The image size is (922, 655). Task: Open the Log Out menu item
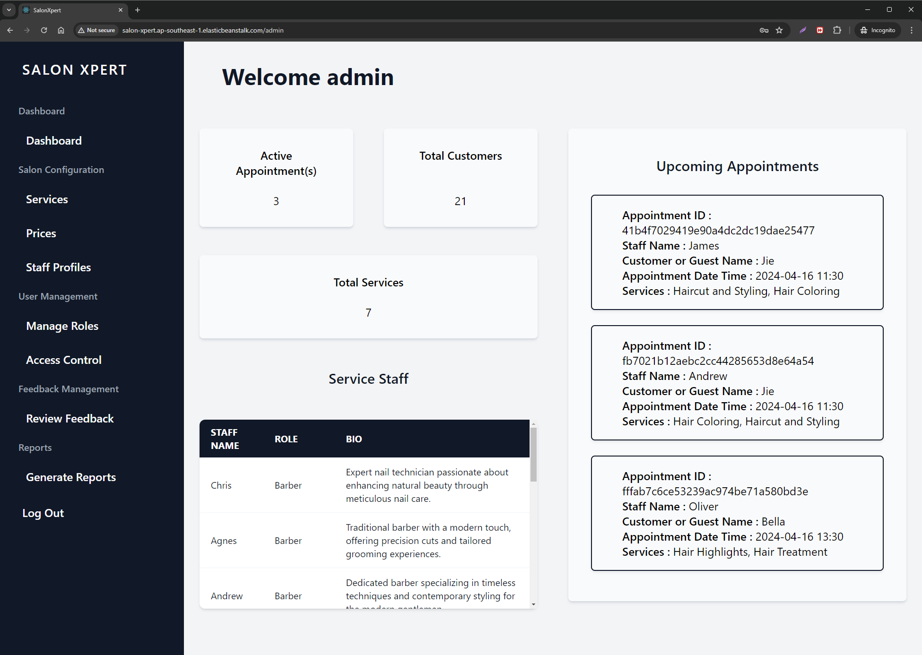[x=43, y=512]
